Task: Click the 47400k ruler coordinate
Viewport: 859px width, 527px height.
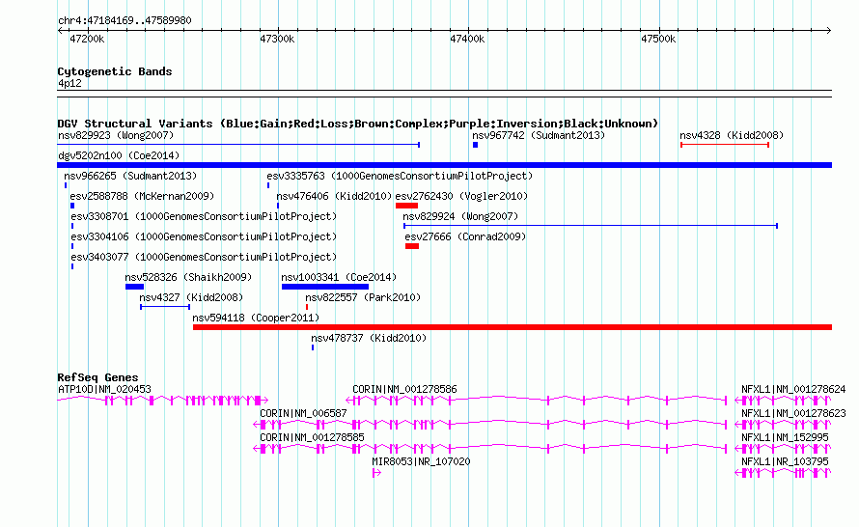Action: coord(467,39)
